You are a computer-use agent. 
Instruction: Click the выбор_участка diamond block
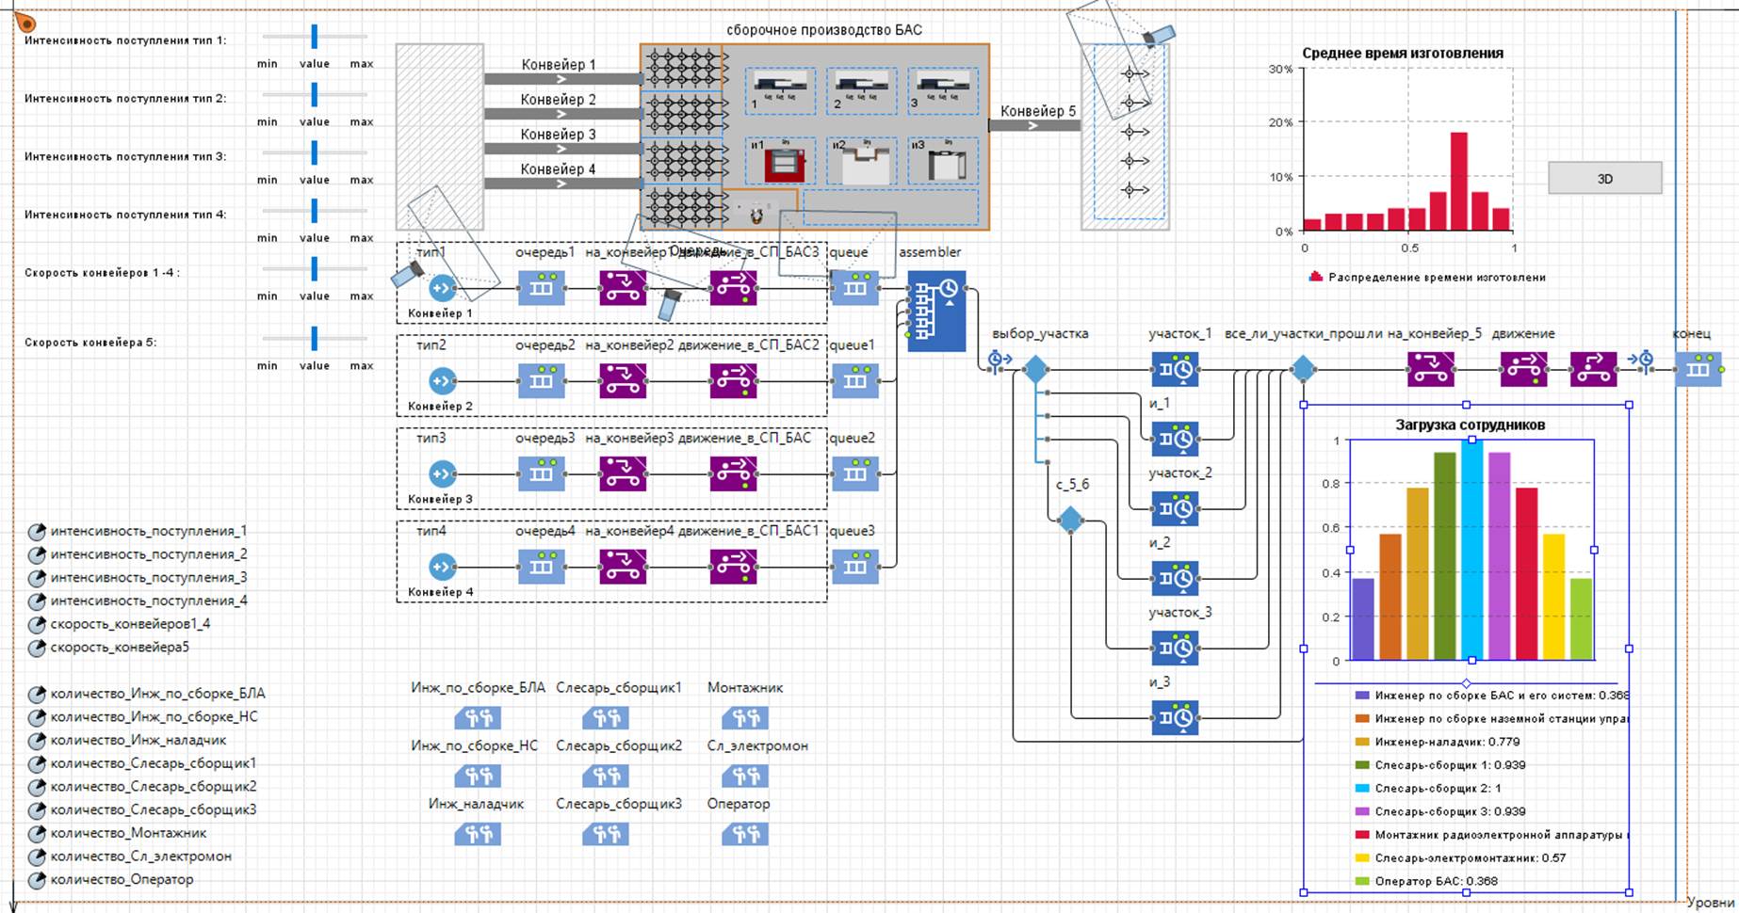click(1035, 369)
